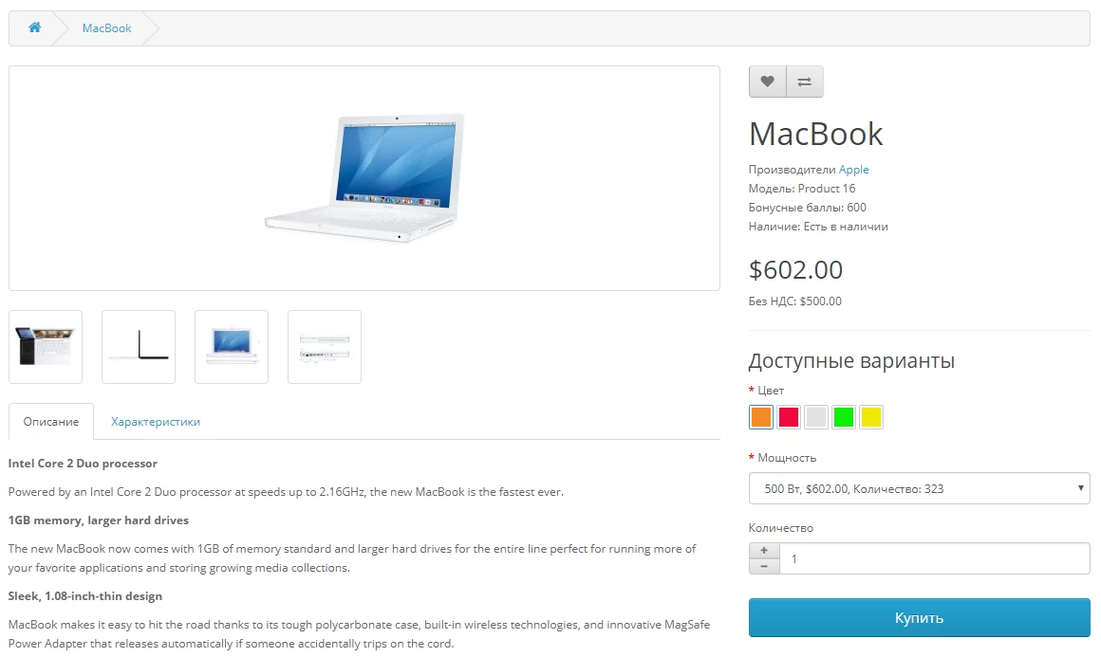Image resolution: width=1101 pixels, height=657 pixels.
Task: Add MacBook to wish list heart icon
Action: tap(768, 82)
